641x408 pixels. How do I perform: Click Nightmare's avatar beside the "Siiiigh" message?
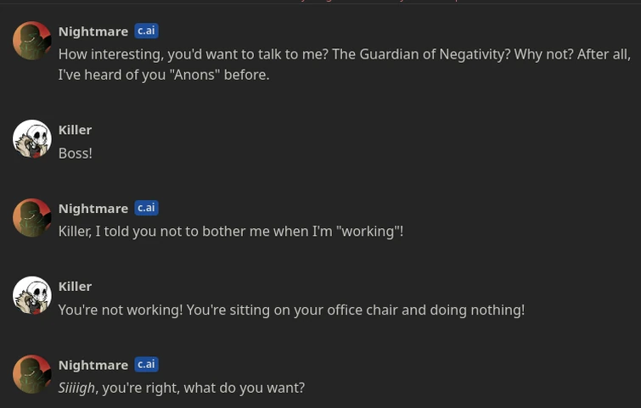(x=32, y=374)
